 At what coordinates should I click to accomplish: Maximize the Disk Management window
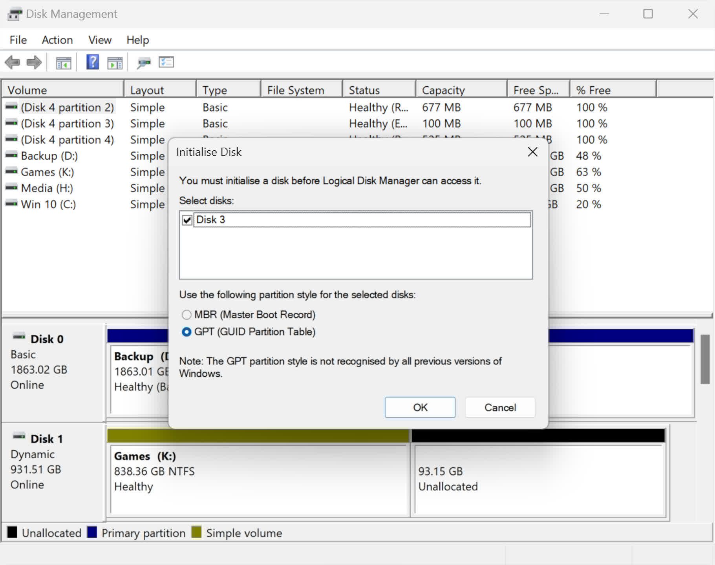[648, 14]
